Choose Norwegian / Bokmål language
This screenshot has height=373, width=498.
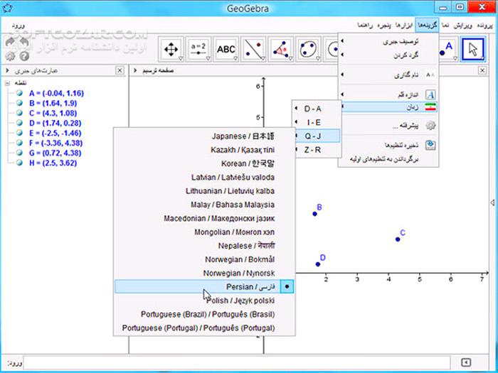[x=205, y=259]
